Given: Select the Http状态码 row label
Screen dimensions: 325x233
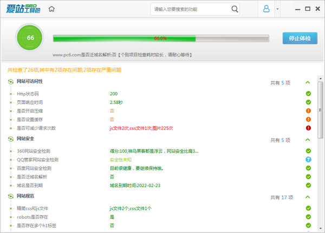Looking at the screenshot, I should pyautogui.click(x=28, y=94).
